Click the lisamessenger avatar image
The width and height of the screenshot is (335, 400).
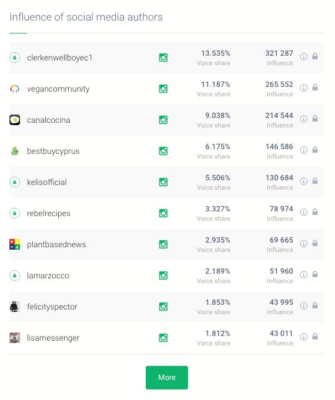pos(15,338)
